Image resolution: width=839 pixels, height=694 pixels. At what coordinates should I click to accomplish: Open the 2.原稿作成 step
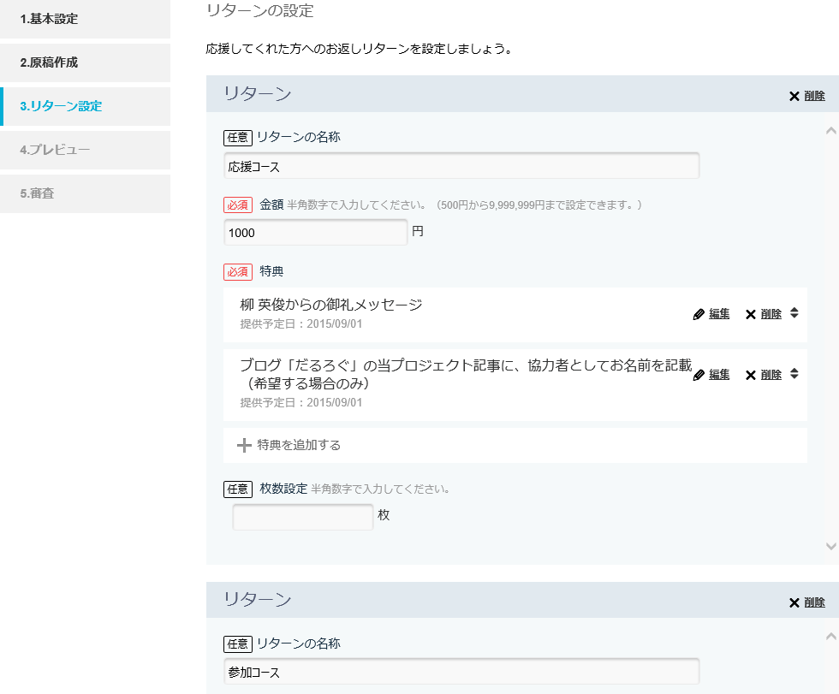(x=85, y=62)
